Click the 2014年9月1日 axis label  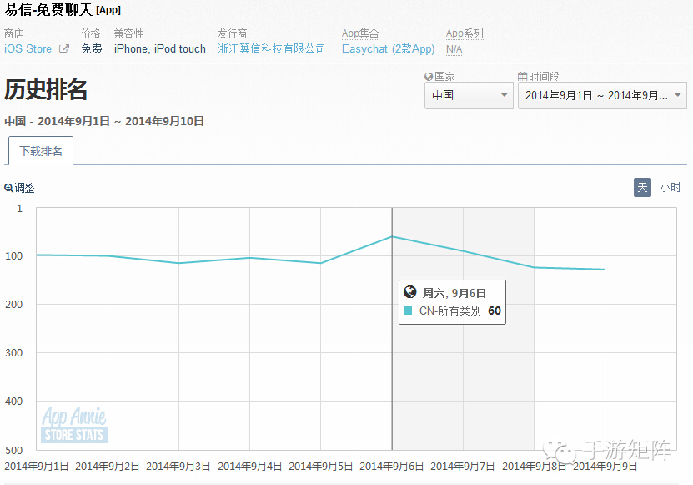pyautogui.click(x=36, y=467)
